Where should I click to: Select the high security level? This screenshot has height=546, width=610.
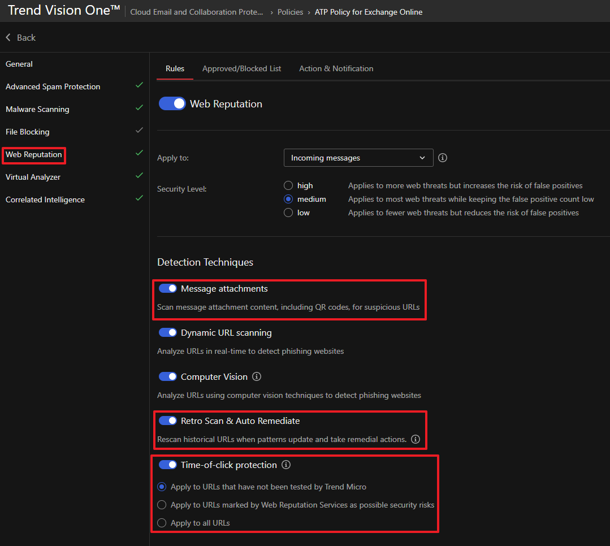point(288,185)
